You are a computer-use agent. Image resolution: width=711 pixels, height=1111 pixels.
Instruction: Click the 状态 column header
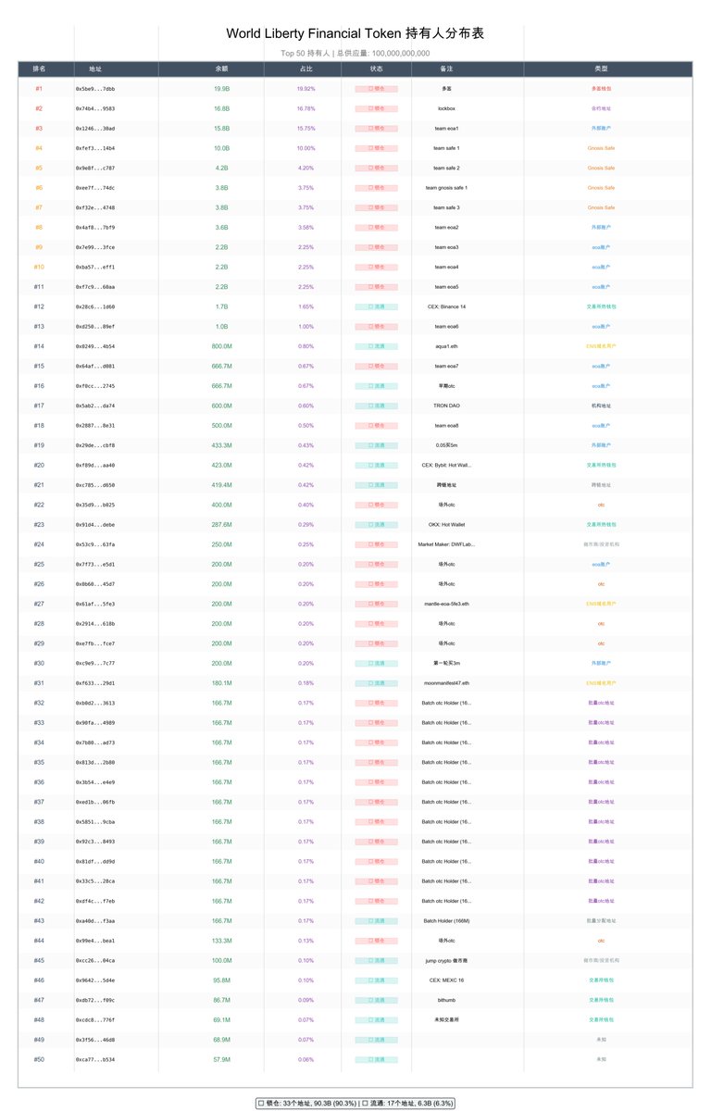tap(376, 69)
